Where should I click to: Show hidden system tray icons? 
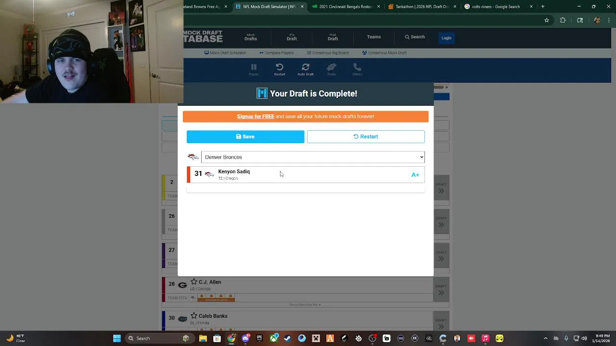click(545, 338)
